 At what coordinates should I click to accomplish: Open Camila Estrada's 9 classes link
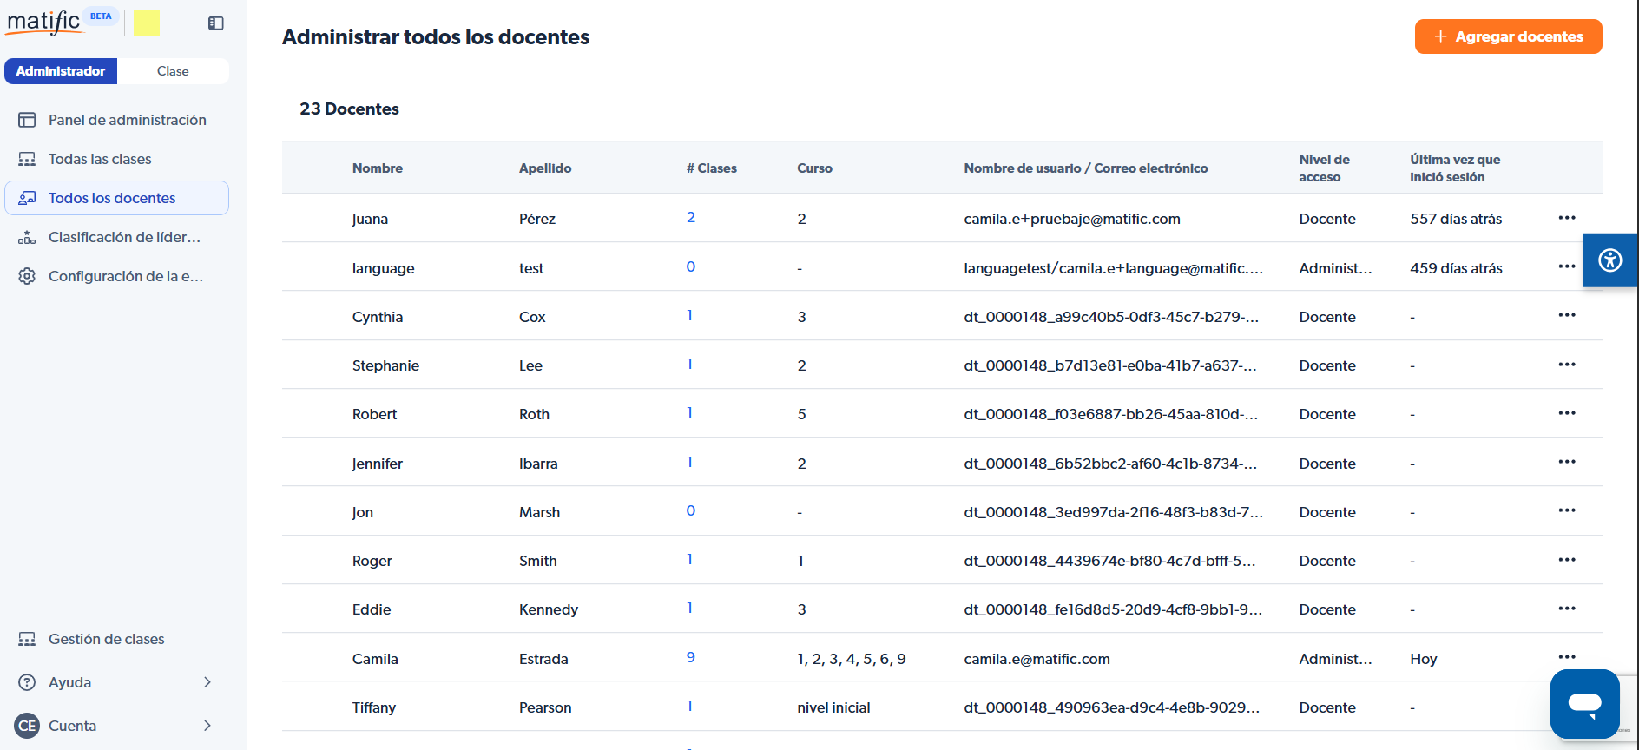click(690, 657)
